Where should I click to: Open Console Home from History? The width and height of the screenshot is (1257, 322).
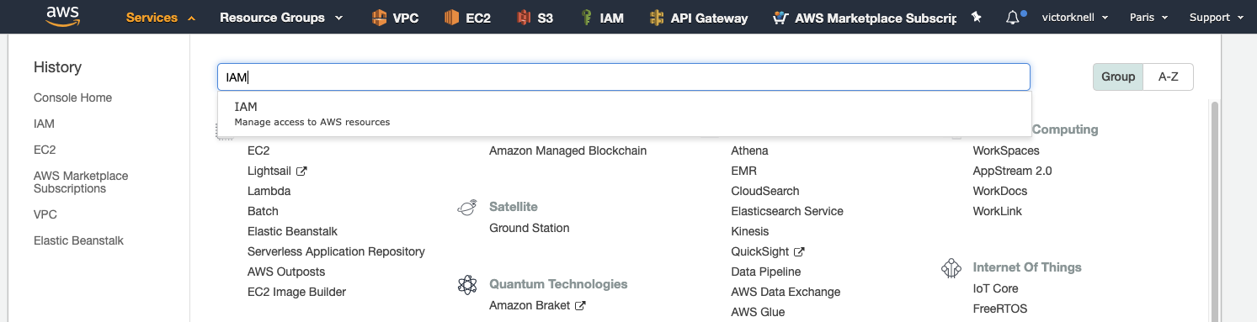(72, 98)
